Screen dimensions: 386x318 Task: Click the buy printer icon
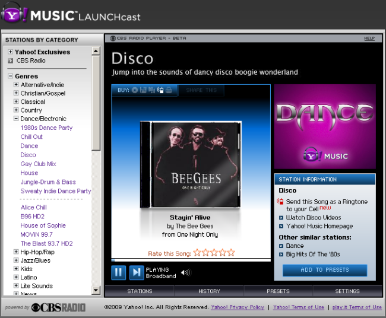[x=169, y=90]
